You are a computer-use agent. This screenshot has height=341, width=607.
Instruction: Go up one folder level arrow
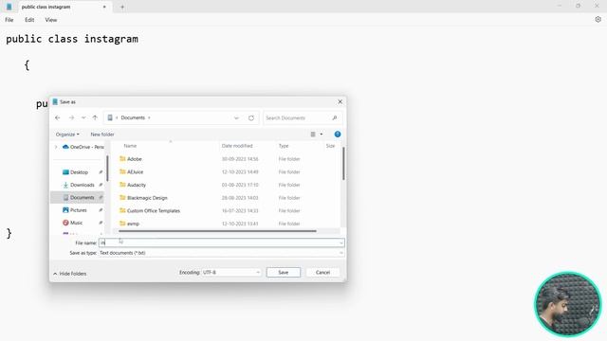point(95,117)
